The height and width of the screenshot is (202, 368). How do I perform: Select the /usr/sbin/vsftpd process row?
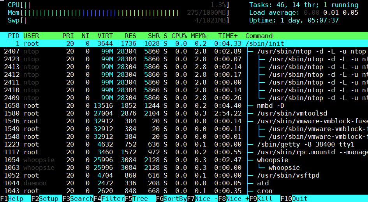[184, 175]
